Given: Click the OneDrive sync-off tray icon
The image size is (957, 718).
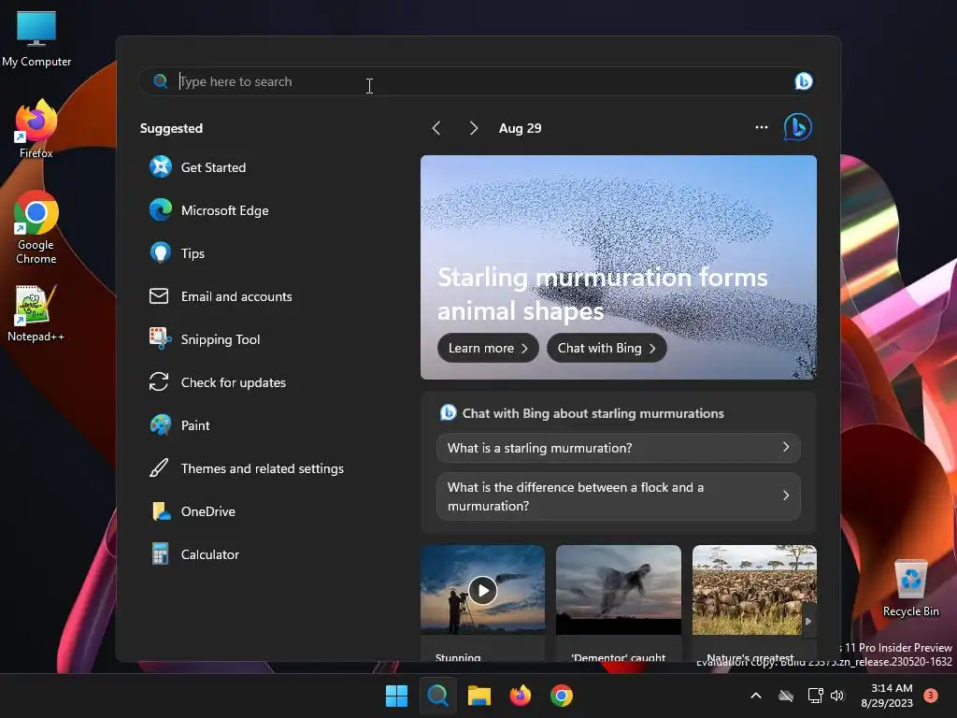Looking at the screenshot, I should click(786, 696).
